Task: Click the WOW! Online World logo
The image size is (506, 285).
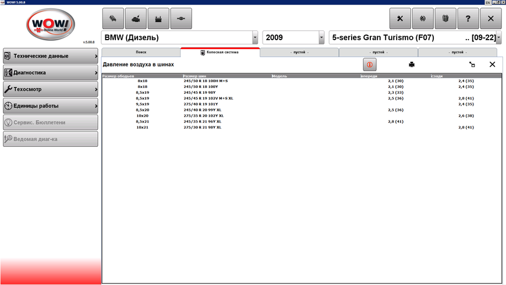Action: [51, 24]
